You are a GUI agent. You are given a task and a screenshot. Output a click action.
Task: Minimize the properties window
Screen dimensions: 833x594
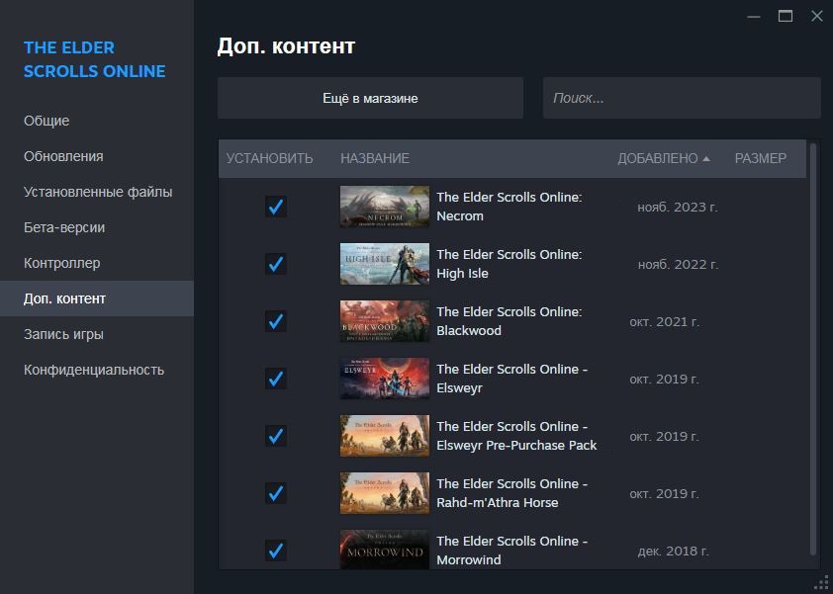(x=753, y=17)
